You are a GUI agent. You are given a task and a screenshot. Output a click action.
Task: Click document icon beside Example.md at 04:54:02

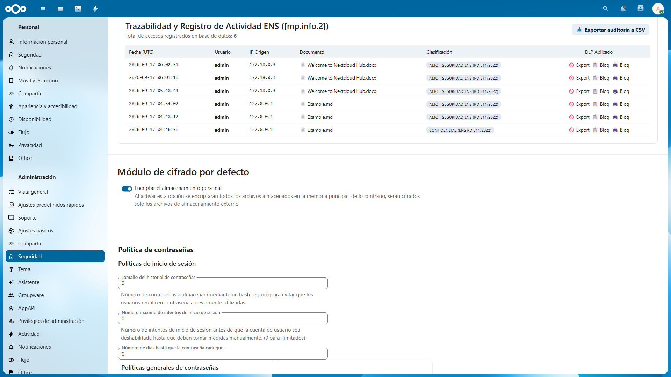303,104
